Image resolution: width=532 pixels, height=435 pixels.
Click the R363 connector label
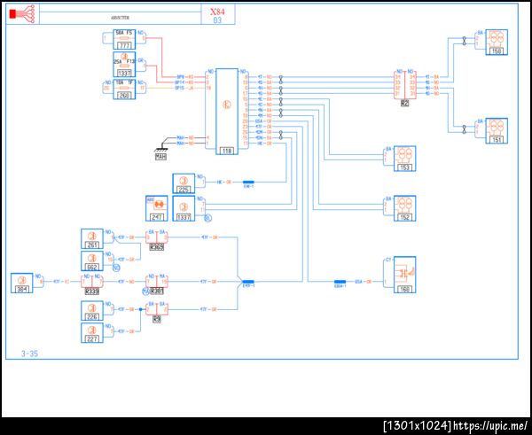pos(156,247)
